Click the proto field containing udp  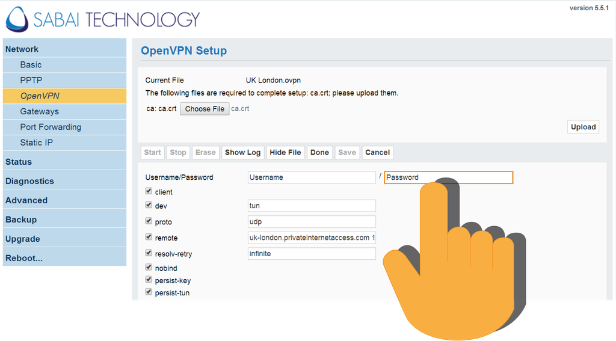(x=312, y=221)
